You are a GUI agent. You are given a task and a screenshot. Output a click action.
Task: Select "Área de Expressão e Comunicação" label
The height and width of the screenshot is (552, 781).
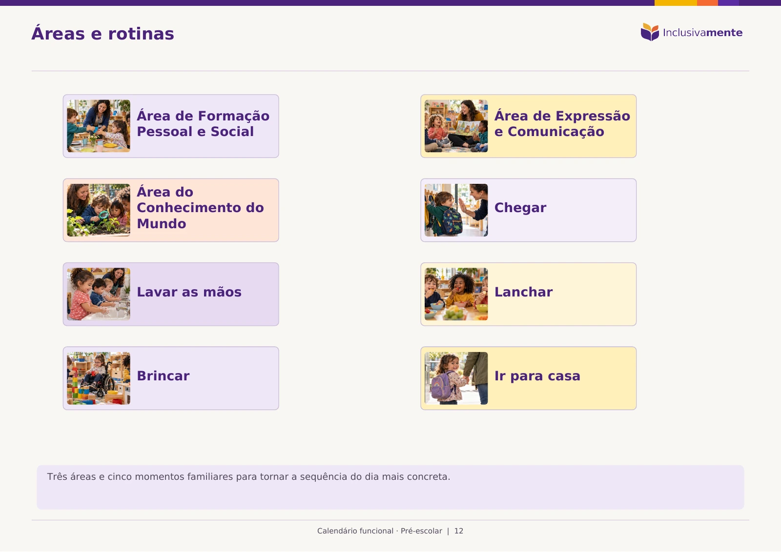[x=562, y=123]
